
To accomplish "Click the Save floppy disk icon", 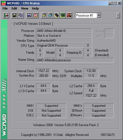I will tap(14, 15).
